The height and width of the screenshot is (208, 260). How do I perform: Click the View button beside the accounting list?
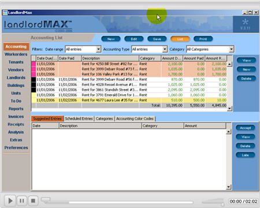(x=246, y=60)
